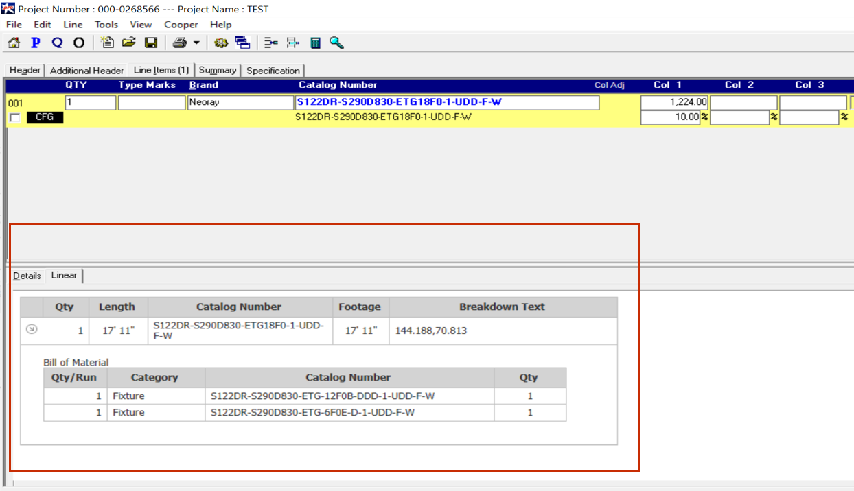The image size is (854, 491).
Task: Click the Col 1 price field 1,224.00
Action: click(x=674, y=102)
